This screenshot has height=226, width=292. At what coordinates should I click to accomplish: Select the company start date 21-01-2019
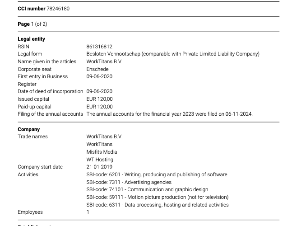(x=99, y=167)
